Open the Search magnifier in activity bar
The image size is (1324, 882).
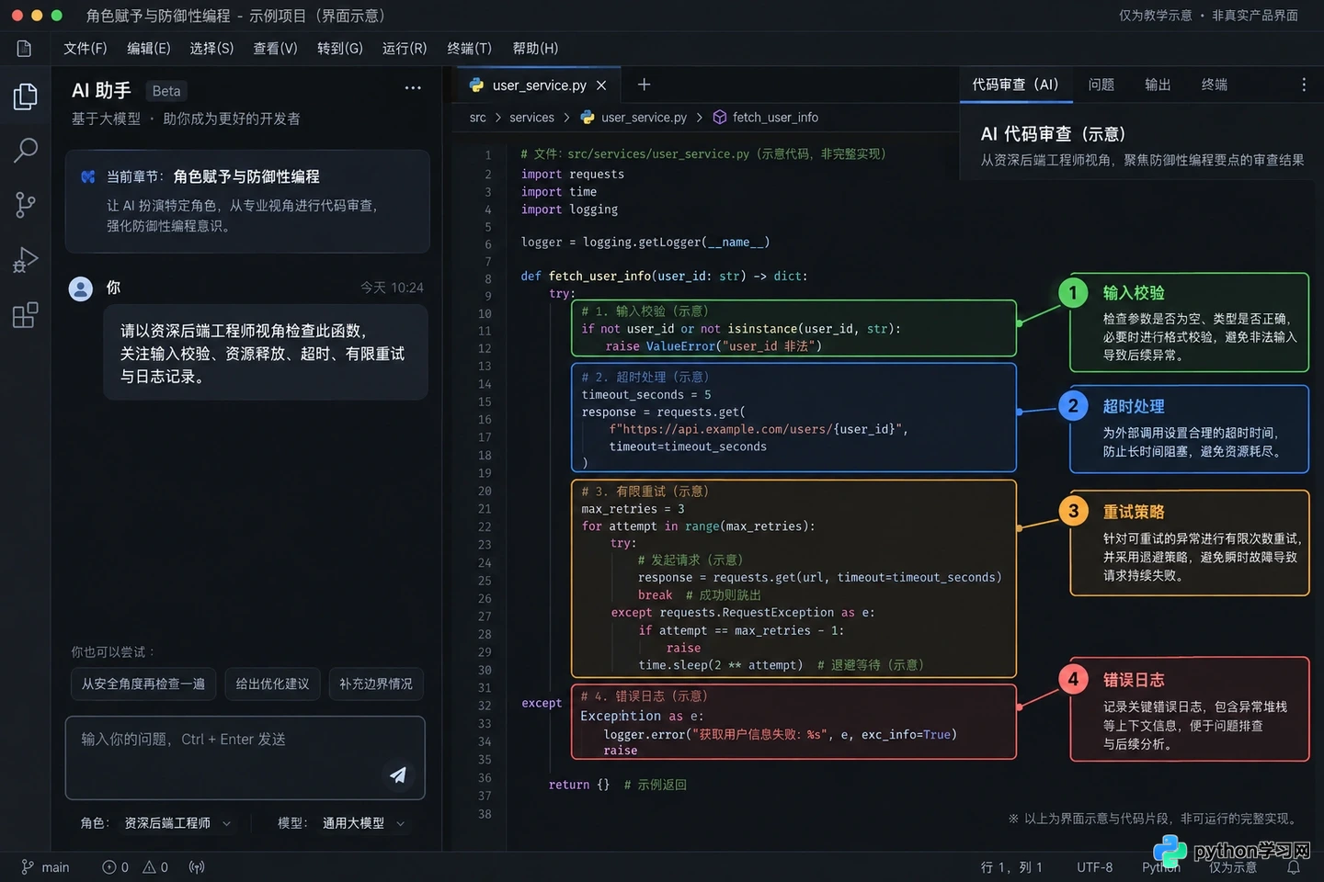tap(25, 150)
